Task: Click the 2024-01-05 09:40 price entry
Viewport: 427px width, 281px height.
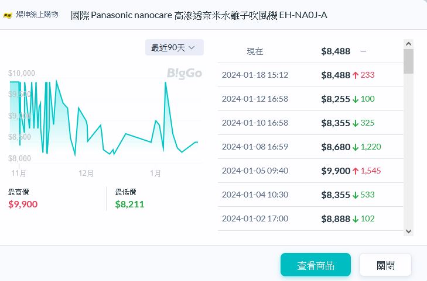Action: [x=310, y=171]
